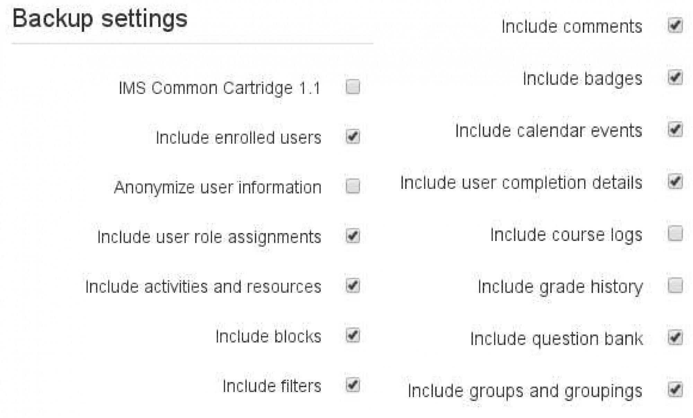The image size is (693, 418).
Task: Tick the Anonymize user information checkbox
Action: click(353, 186)
